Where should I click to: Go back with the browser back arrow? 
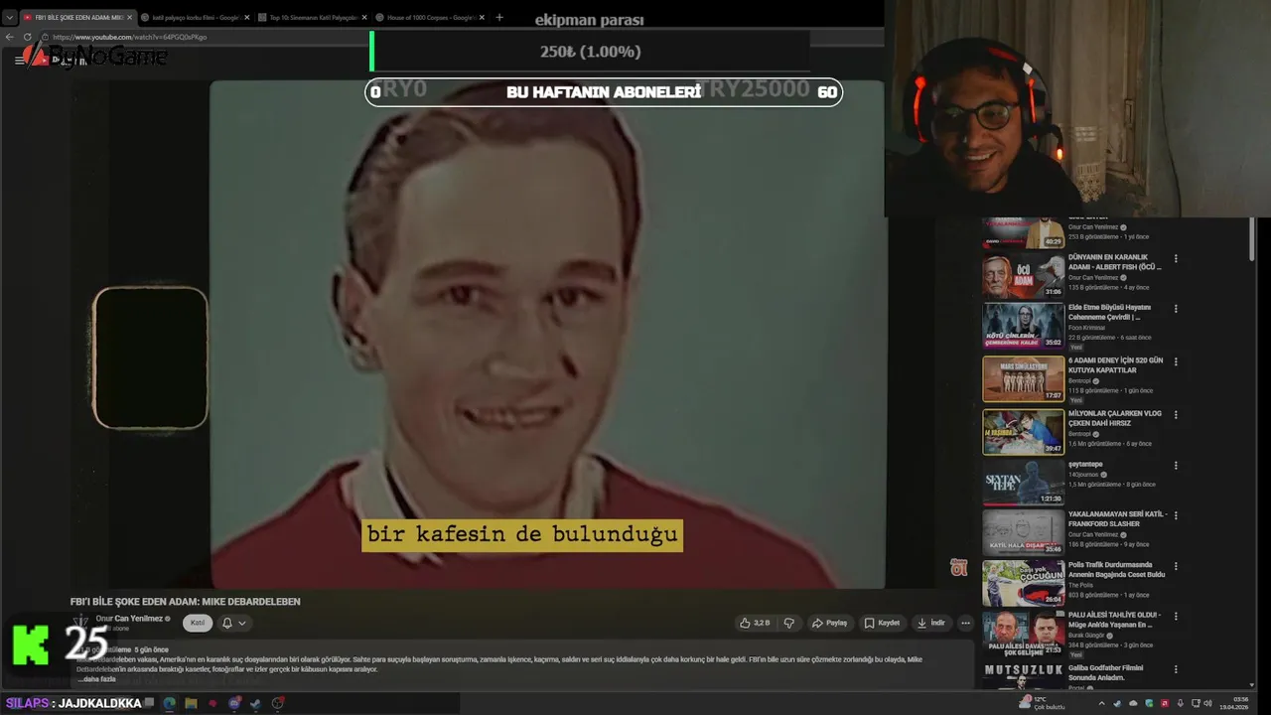click(x=10, y=37)
